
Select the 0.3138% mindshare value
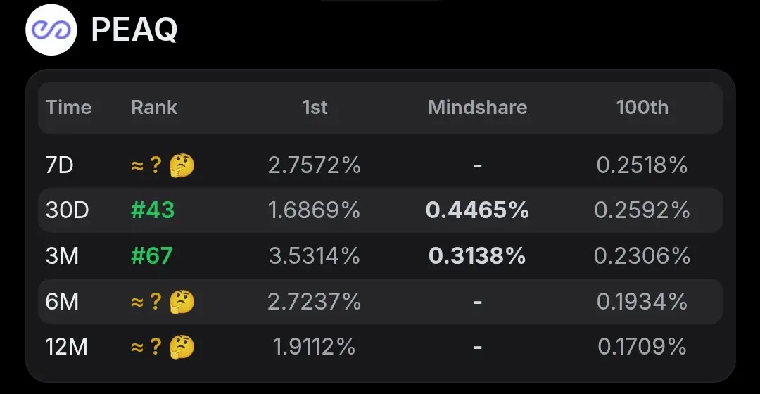477,255
